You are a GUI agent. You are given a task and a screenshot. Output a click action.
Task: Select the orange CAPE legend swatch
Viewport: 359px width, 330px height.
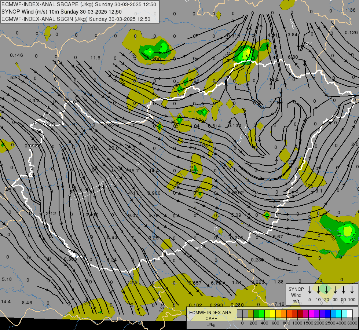(x=284, y=314)
